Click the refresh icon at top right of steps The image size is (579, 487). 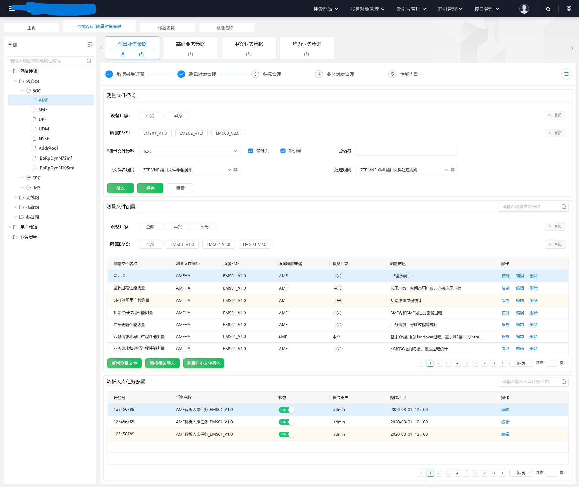click(x=566, y=74)
